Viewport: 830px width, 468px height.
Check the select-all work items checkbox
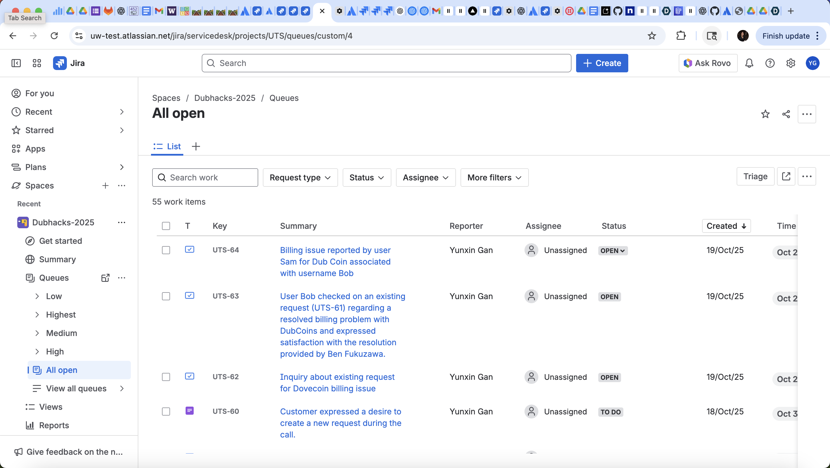166,226
